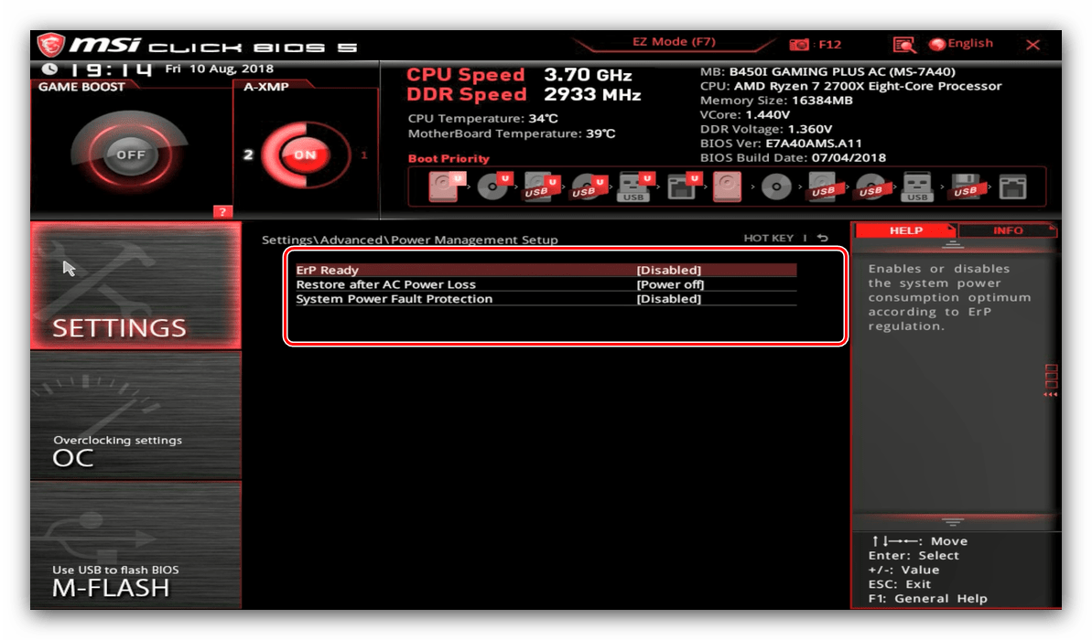Click the F1: General Help hint
Viewport: 1092px width, 640px height.
(927, 598)
